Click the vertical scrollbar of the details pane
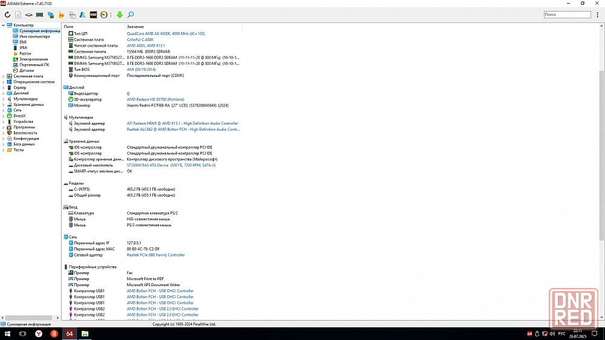 pyautogui.click(x=601, y=155)
